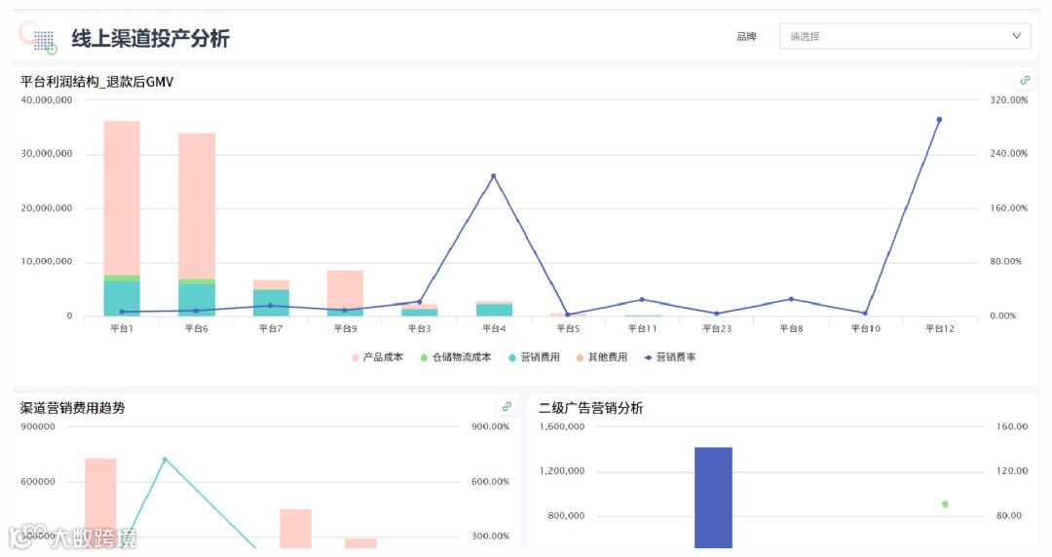The height and width of the screenshot is (557, 1052).
Task: Click the 平台1 stacked bar
Action: pyautogui.click(x=122, y=219)
